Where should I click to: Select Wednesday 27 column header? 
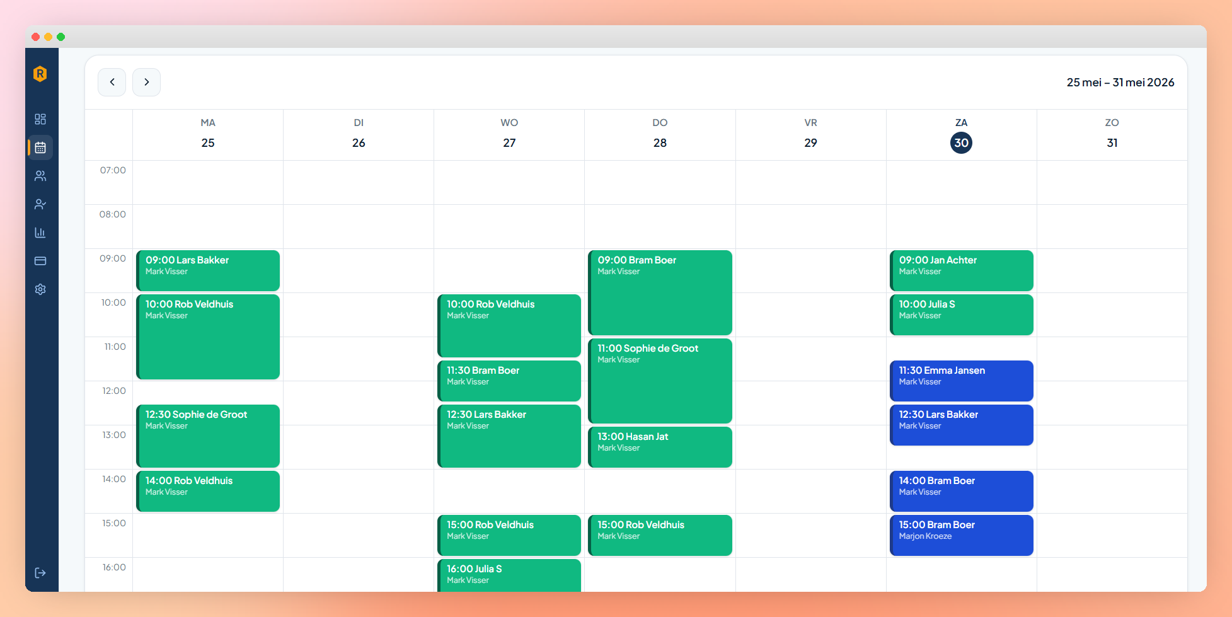[509, 134]
